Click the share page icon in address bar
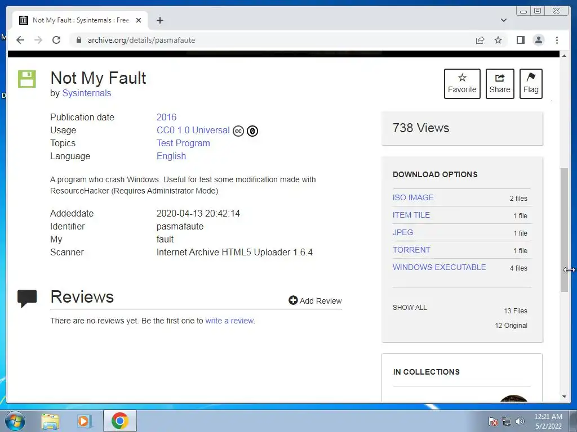Image resolution: width=577 pixels, height=432 pixels. [480, 40]
